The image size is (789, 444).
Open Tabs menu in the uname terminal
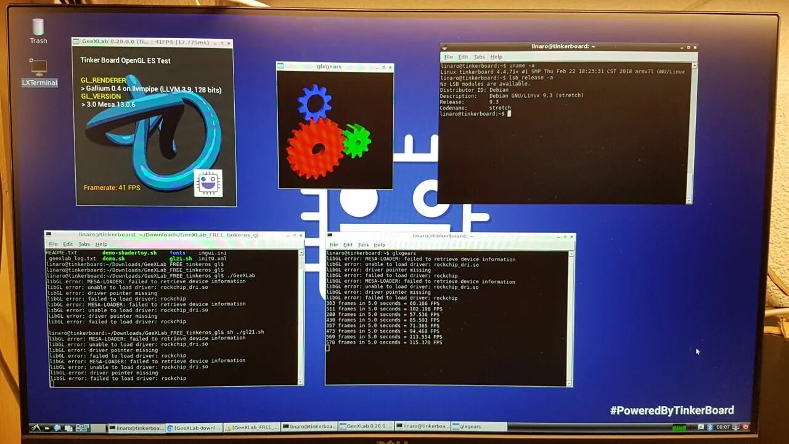[479, 57]
